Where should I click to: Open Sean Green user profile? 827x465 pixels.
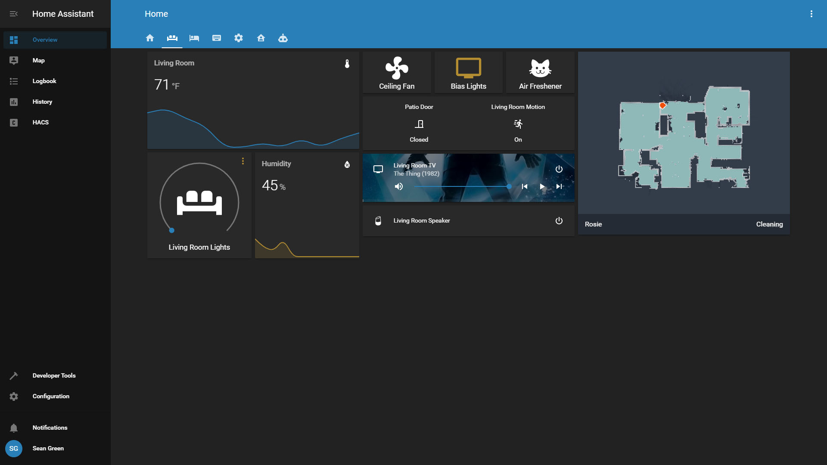click(x=55, y=448)
